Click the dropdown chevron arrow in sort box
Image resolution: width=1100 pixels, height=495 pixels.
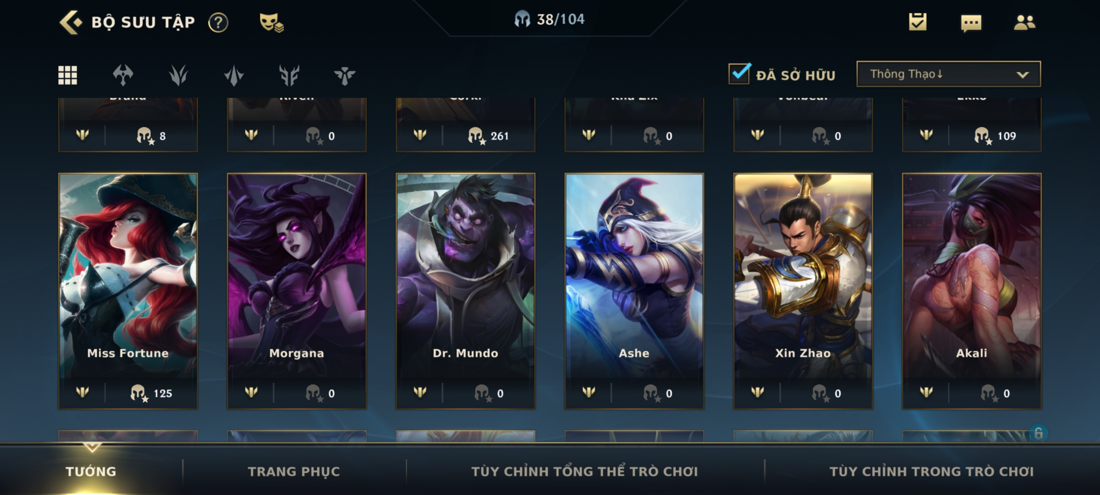click(x=1023, y=75)
